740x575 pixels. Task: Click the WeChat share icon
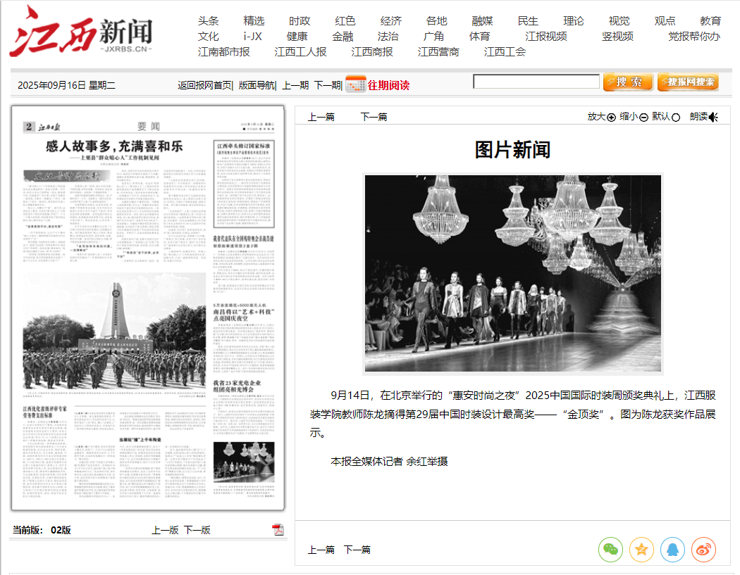610,550
